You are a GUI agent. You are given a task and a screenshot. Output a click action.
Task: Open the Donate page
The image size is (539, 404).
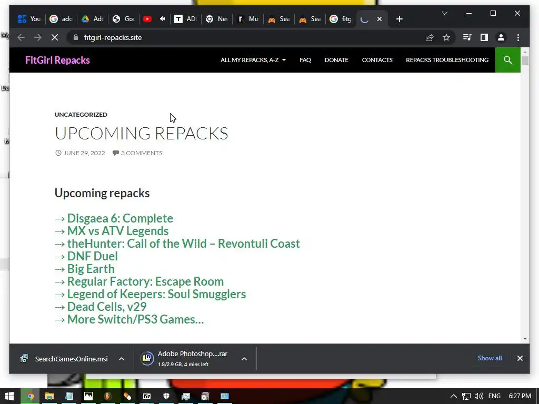(x=336, y=60)
